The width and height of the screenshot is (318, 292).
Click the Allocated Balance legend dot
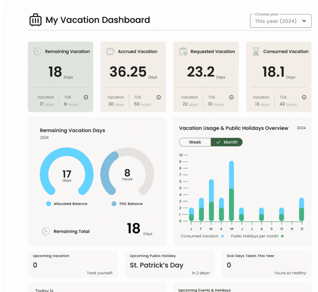click(49, 204)
